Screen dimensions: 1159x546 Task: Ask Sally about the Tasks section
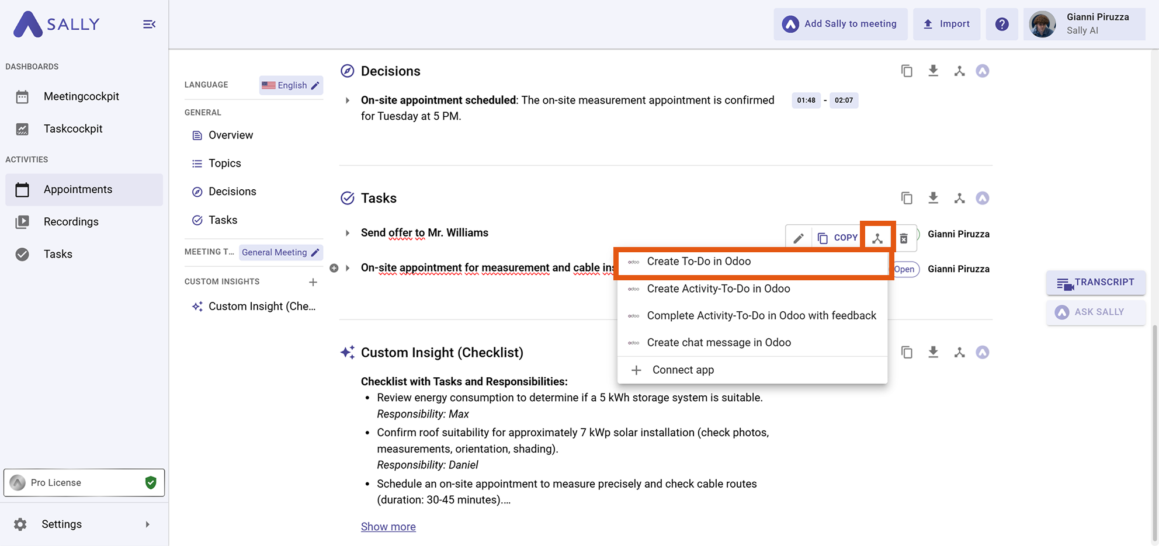[983, 198]
